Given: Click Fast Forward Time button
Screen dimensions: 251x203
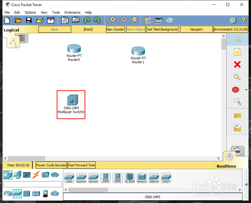Looking at the screenshot, I should click(x=81, y=165).
